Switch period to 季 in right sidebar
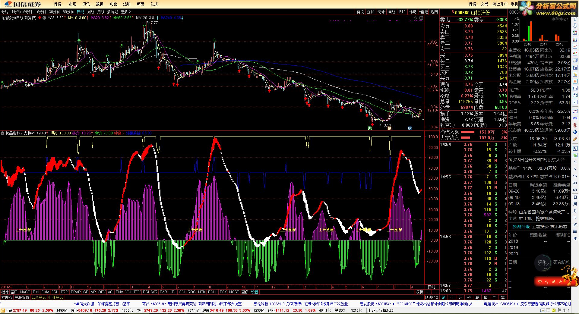 pos(575,231)
